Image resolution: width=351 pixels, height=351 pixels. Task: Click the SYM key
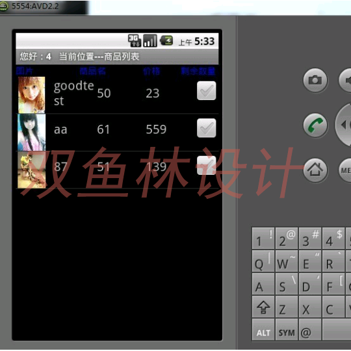tap(287, 330)
